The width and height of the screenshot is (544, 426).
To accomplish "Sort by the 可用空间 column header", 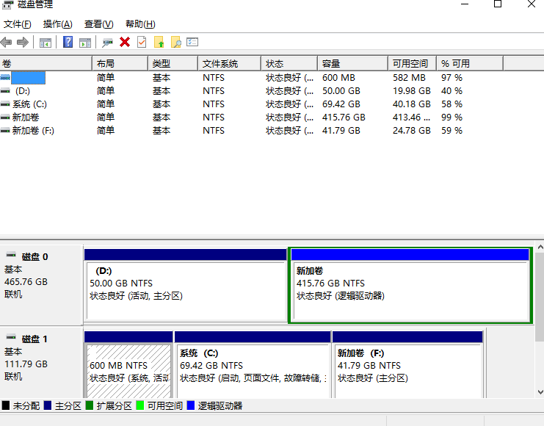I will pos(412,64).
